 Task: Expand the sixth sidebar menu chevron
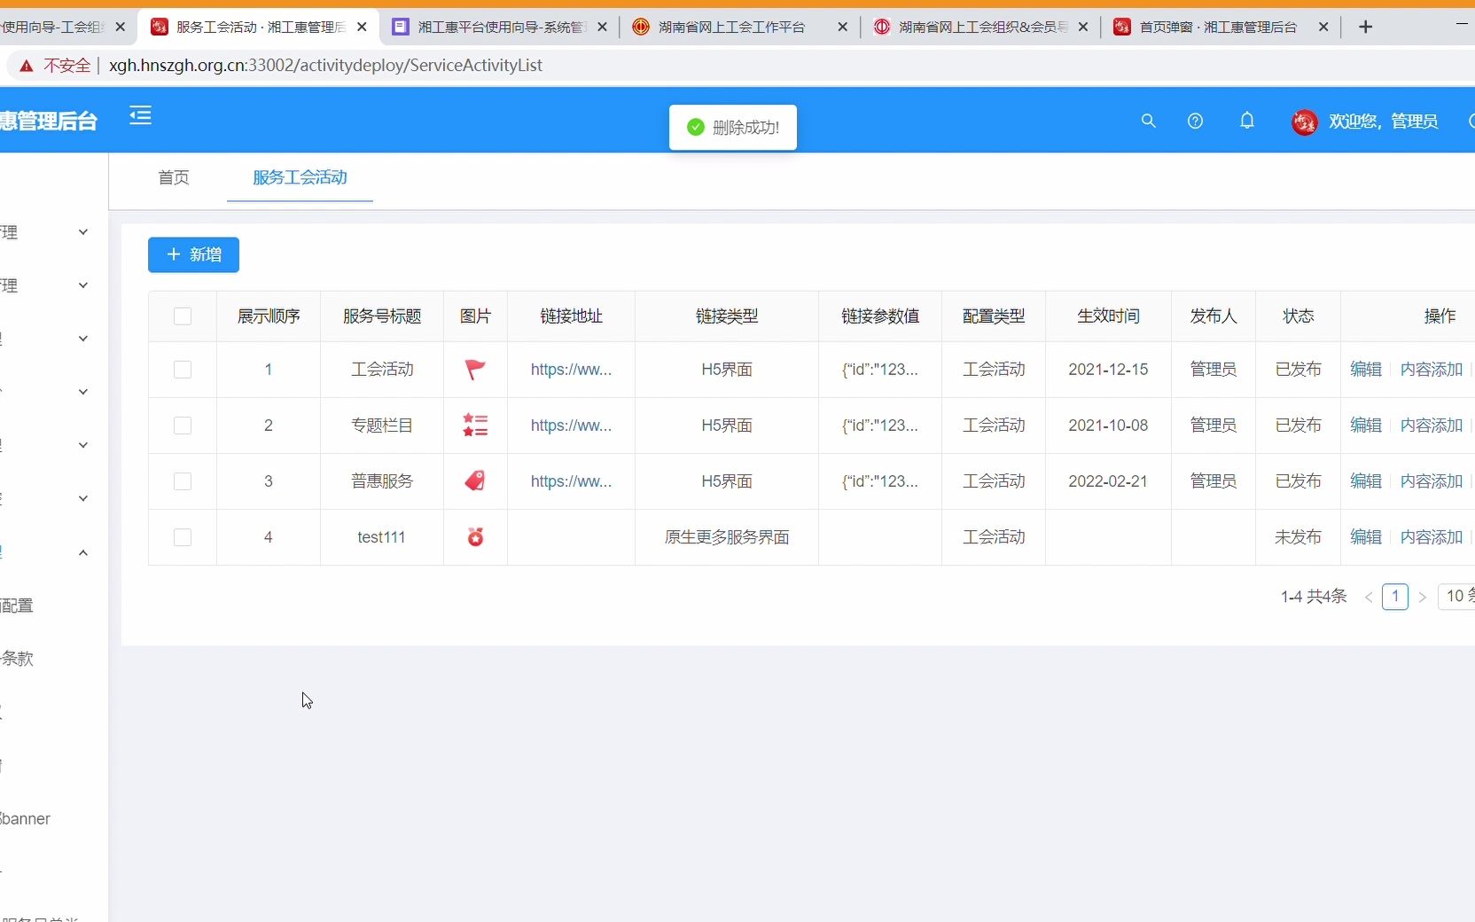click(83, 498)
